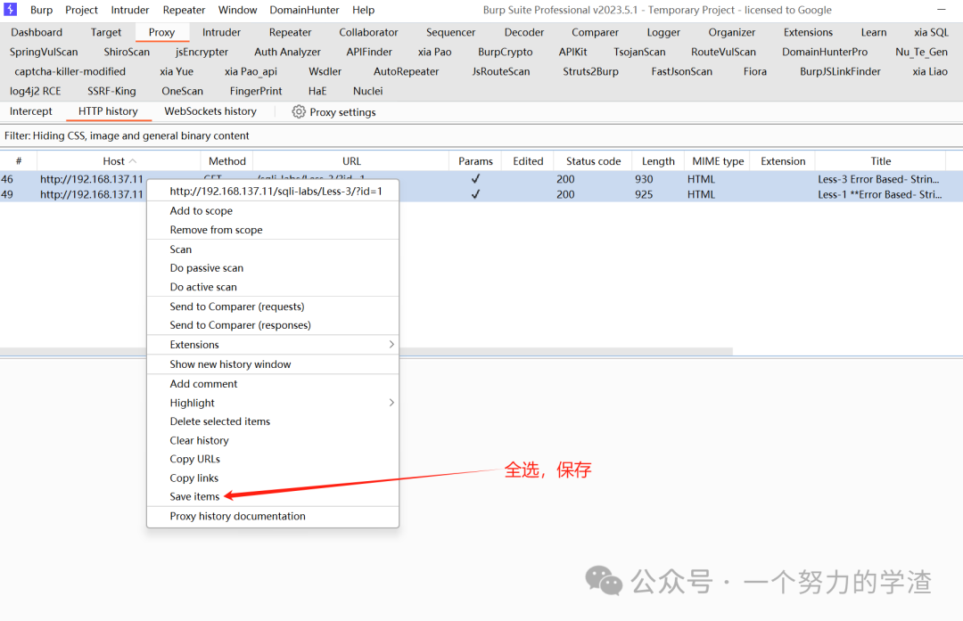Click the history filter bar
The width and height of the screenshot is (963, 621).
(x=481, y=135)
